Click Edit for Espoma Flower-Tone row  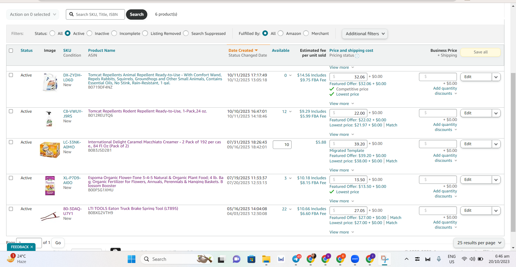click(x=476, y=180)
